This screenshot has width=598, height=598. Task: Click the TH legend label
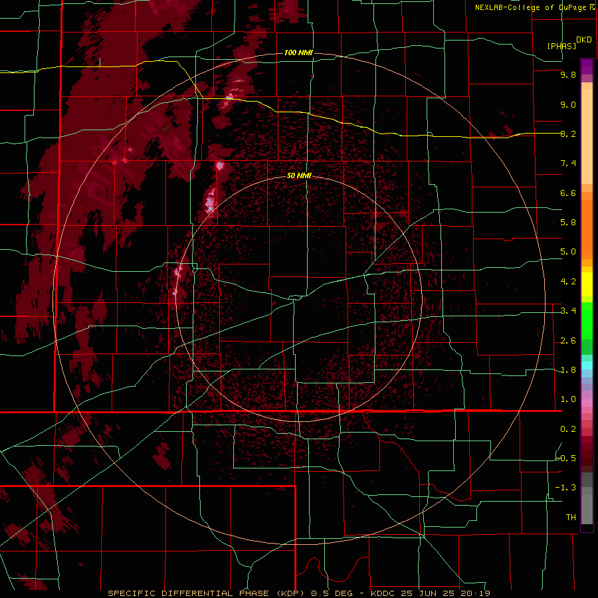[x=571, y=518]
